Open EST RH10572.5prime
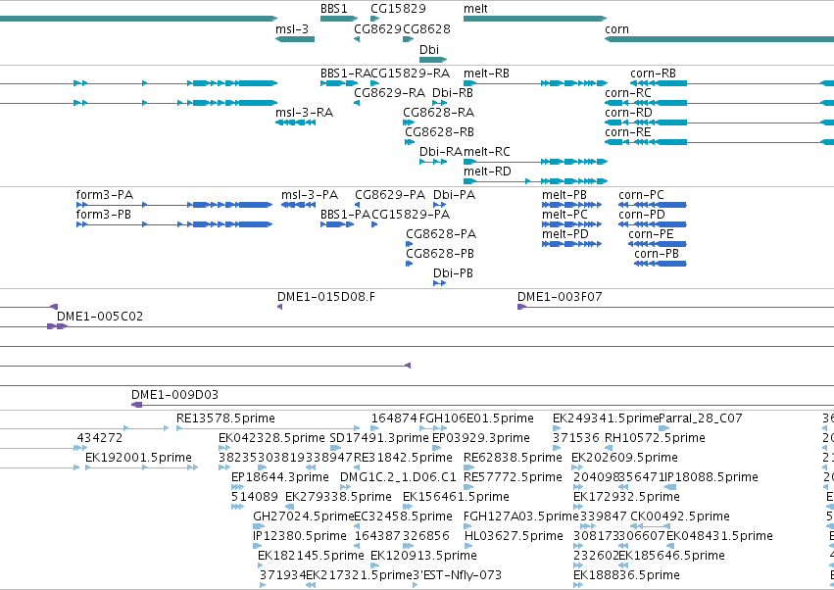Screen dimensions: 834x590 [655, 438]
